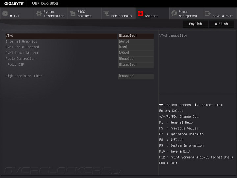Screen dimensions: 237x178
Task: Click the Peripherals connector icon
Action: point(106,14)
